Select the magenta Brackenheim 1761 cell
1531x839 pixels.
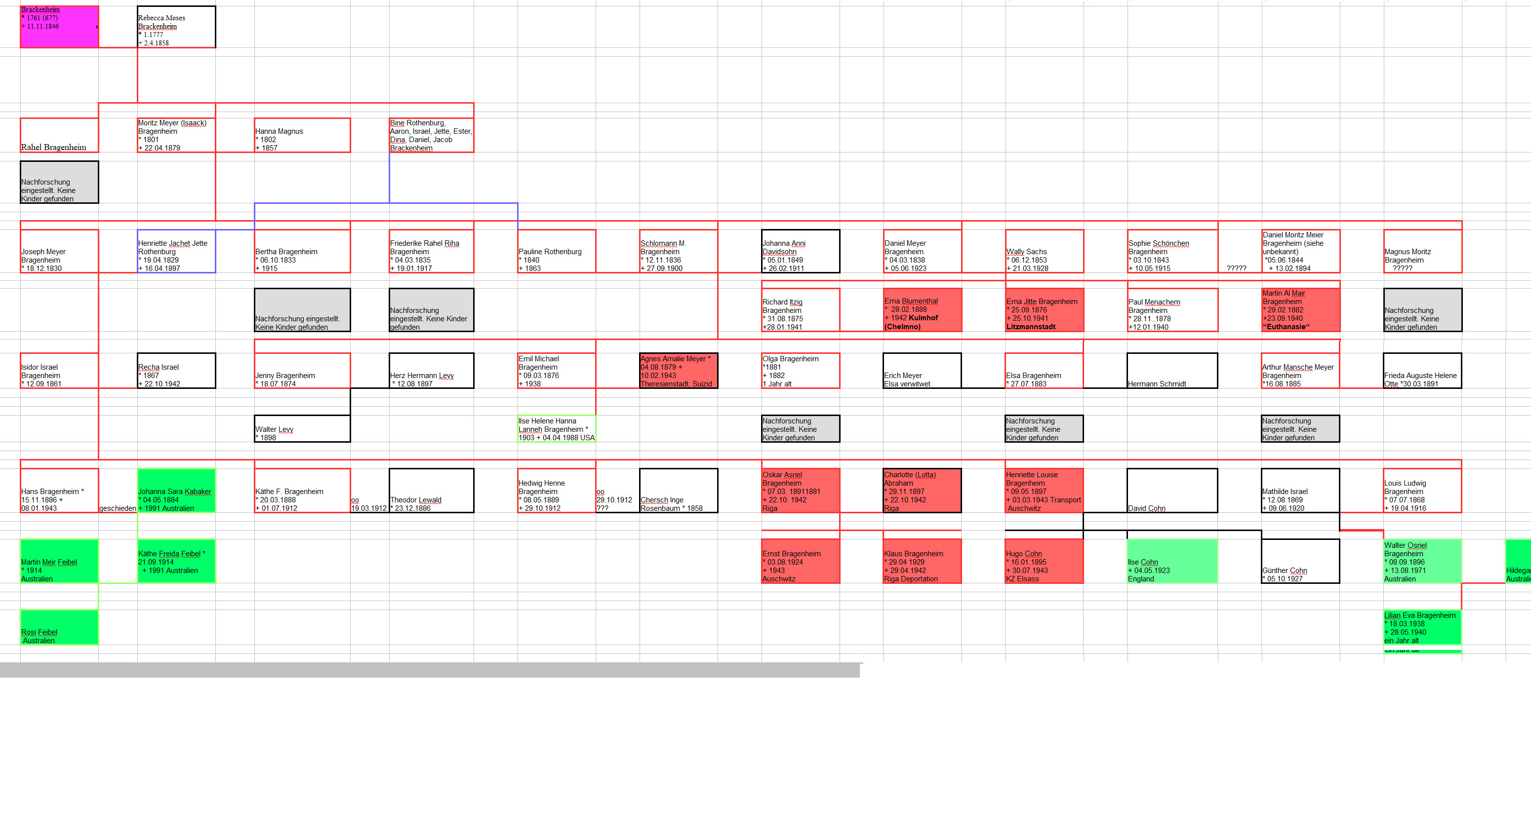(59, 27)
